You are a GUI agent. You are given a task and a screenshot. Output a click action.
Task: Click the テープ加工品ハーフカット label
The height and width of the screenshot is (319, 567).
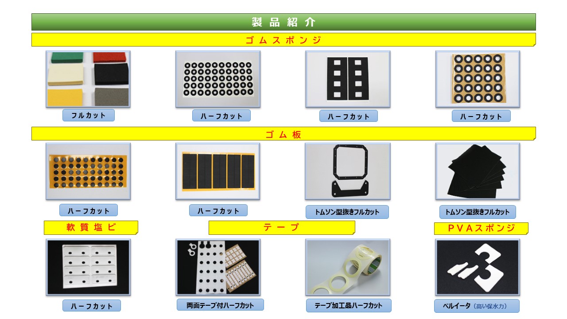[x=349, y=305]
